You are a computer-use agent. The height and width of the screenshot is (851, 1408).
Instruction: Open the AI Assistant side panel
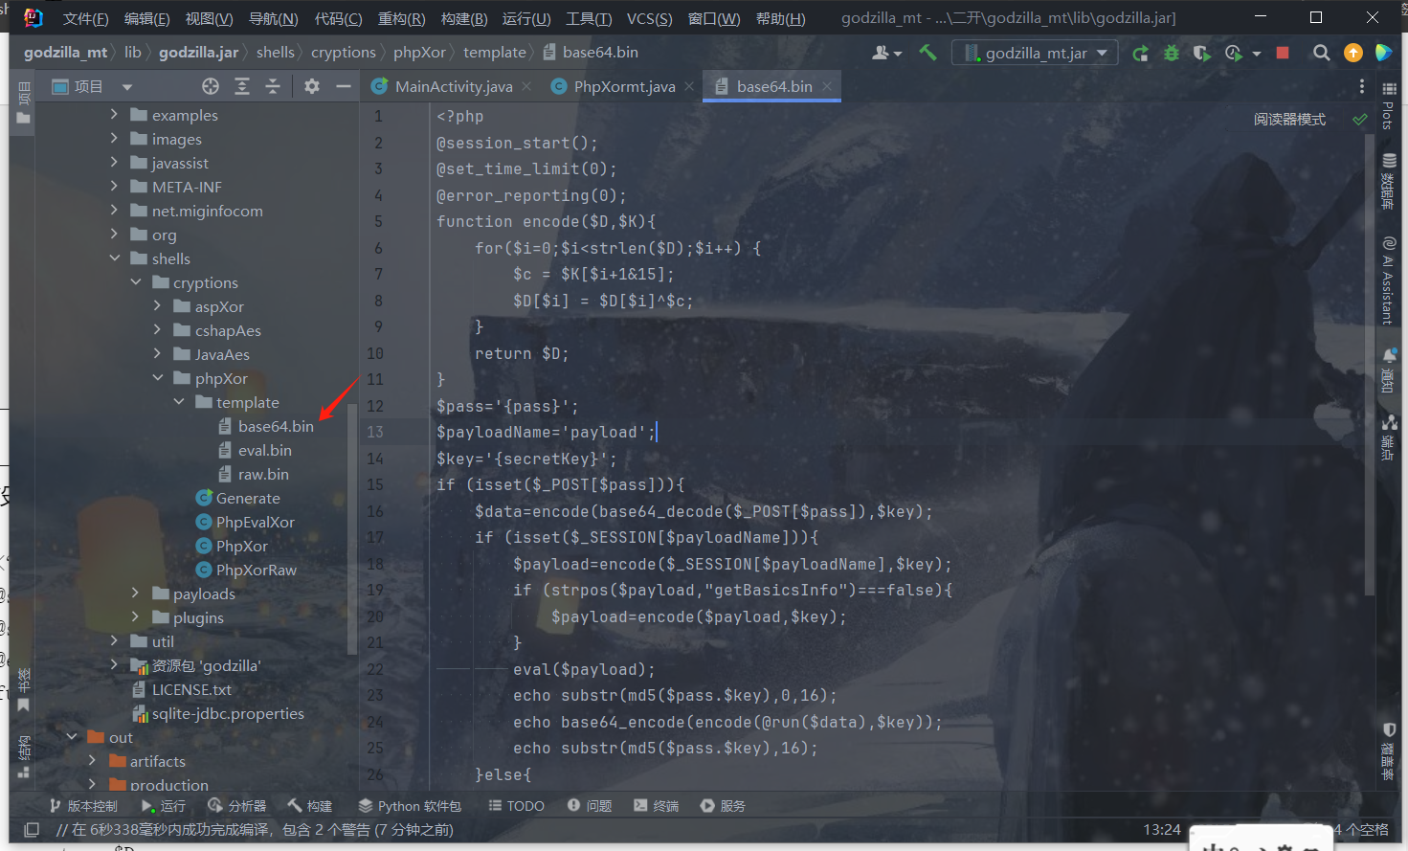[x=1388, y=280]
